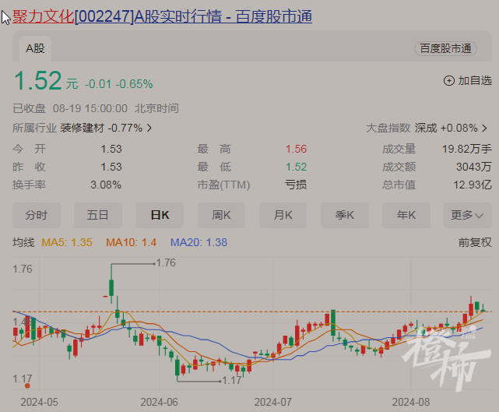Screen dimensions: 499x412
Task: Click the 市盈(TTM) value 亏损
Action: (296, 185)
